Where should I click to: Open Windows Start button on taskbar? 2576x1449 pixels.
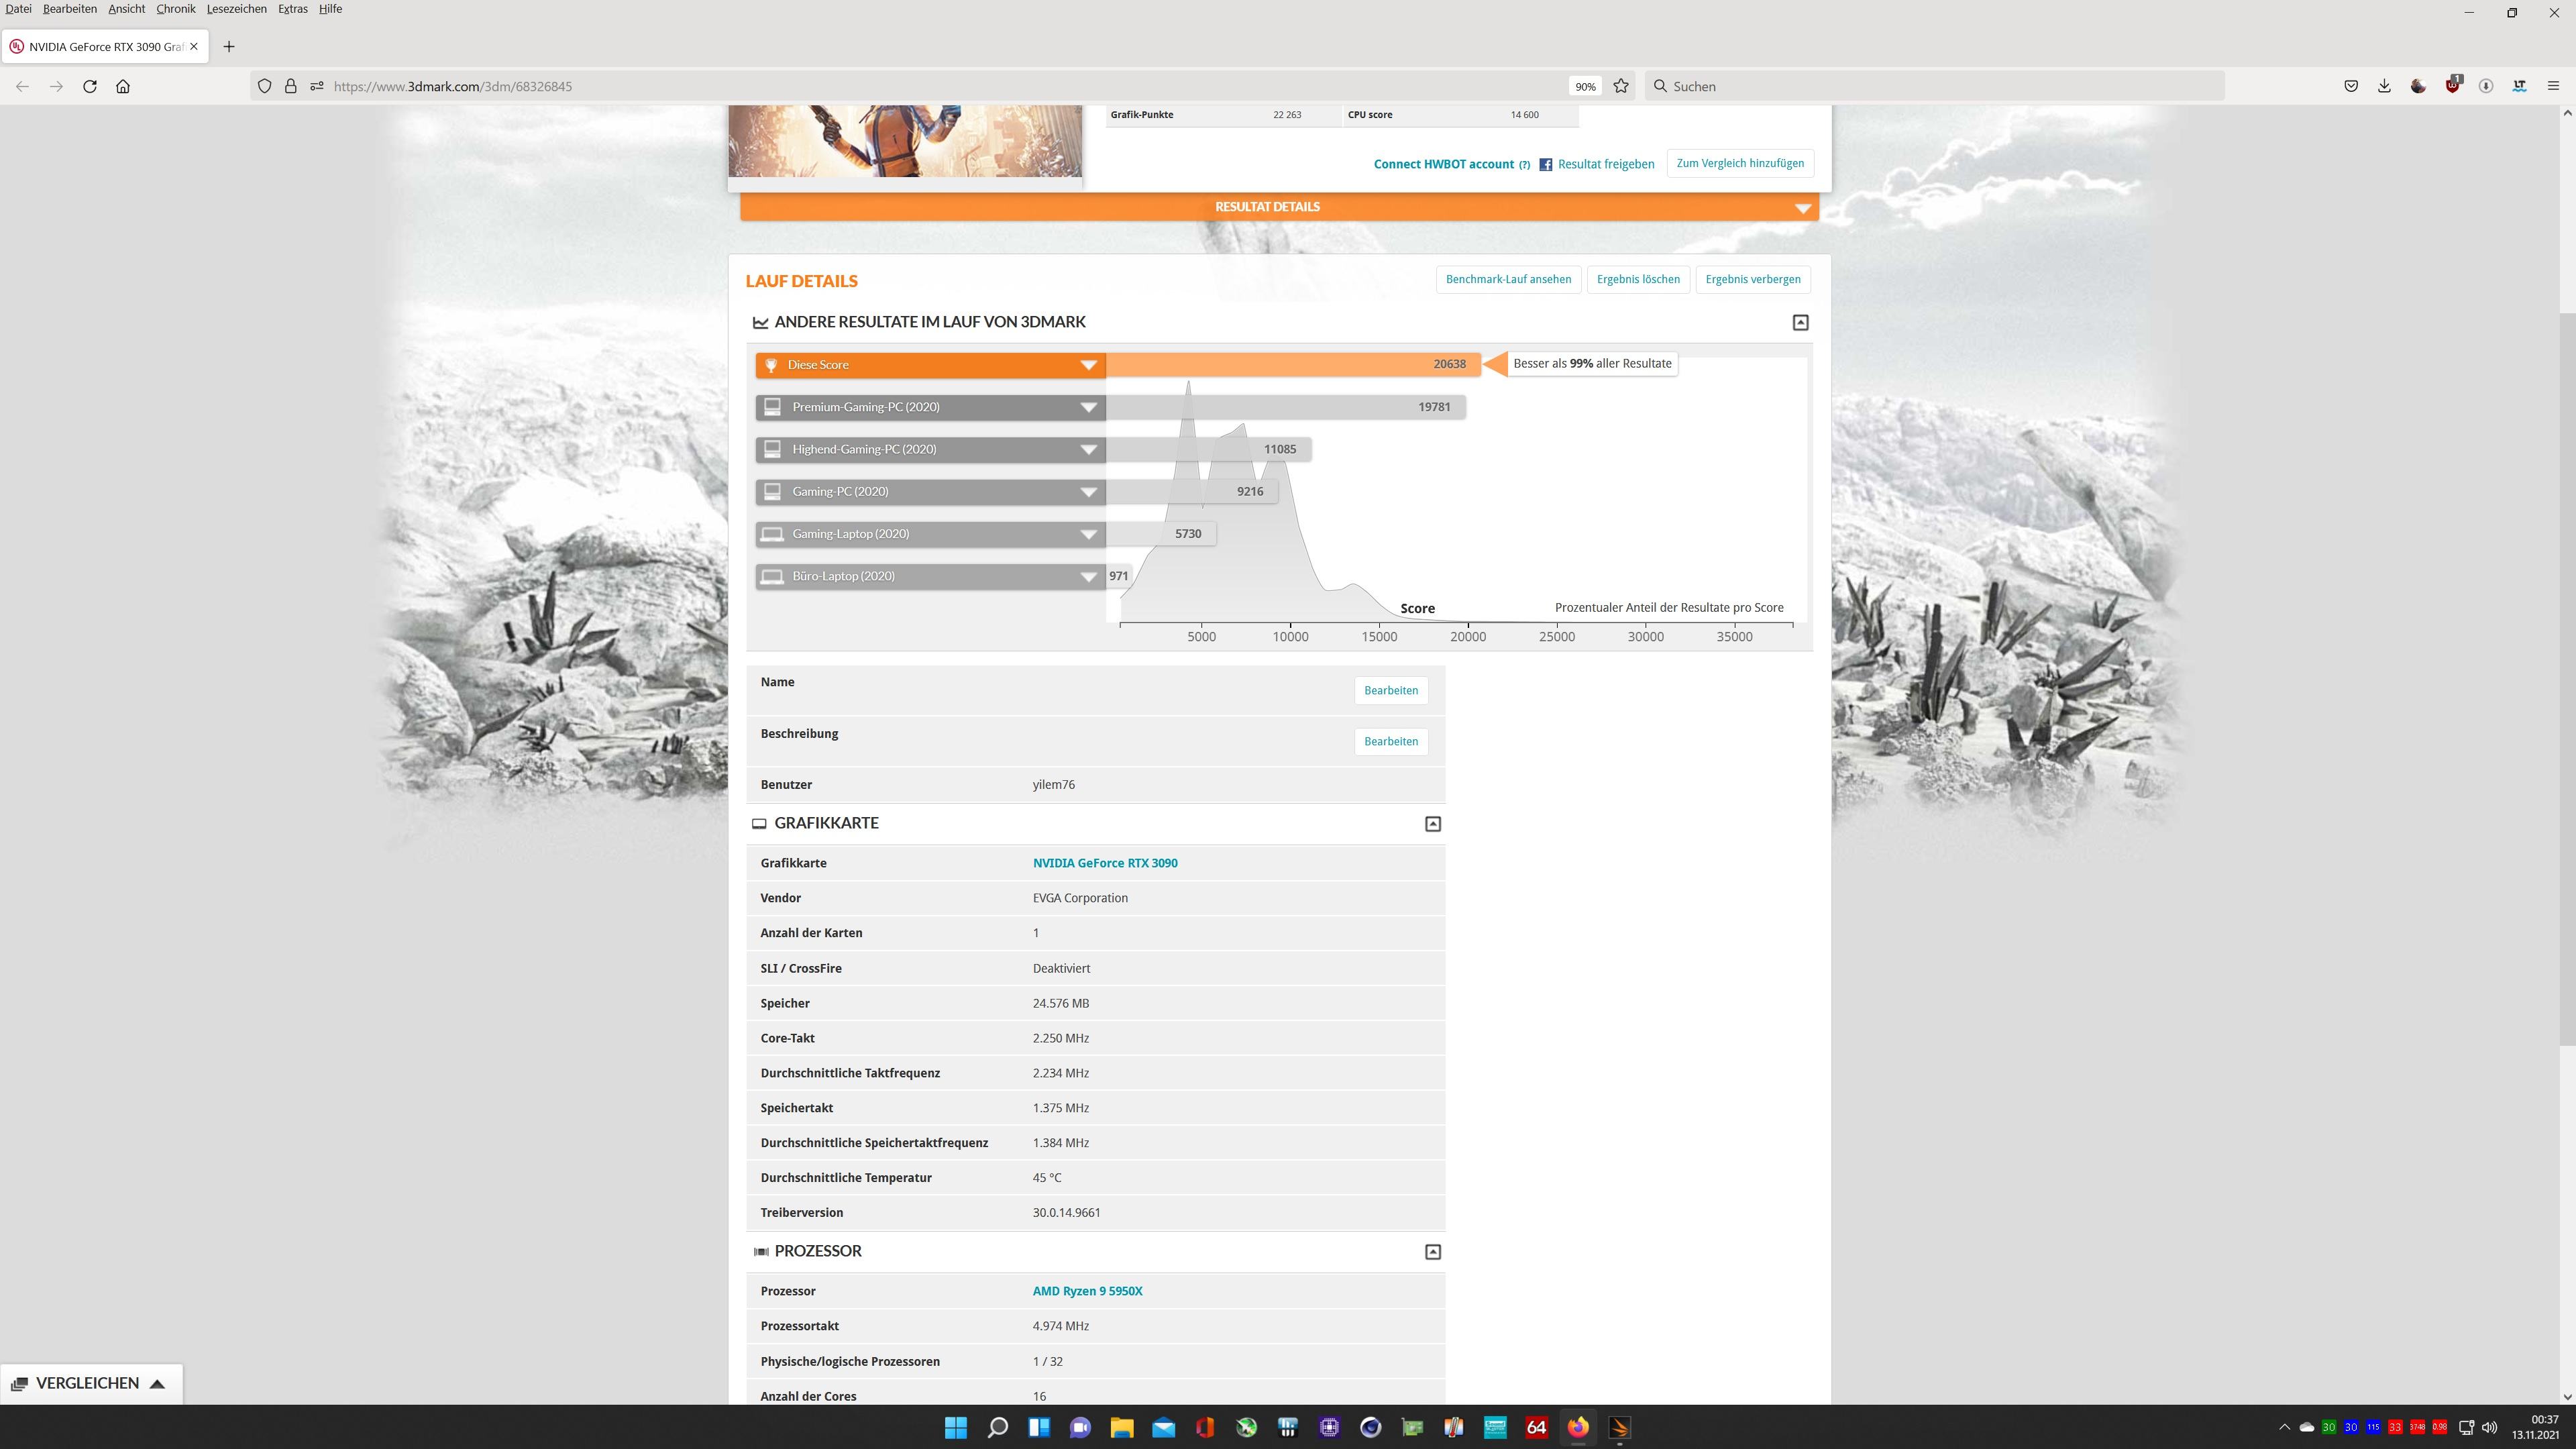point(955,1427)
